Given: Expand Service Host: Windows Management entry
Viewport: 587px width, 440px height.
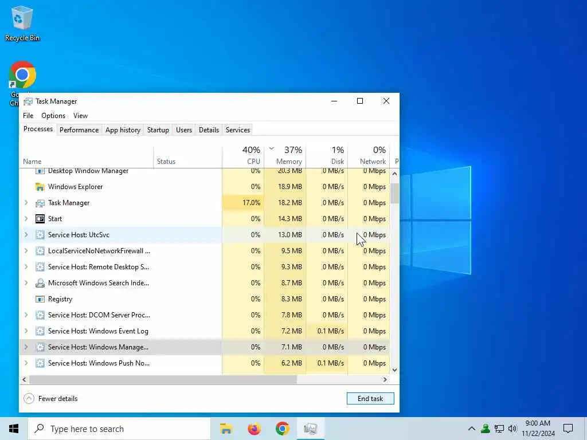Looking at the screenshot, I should (x=26, y=347).
